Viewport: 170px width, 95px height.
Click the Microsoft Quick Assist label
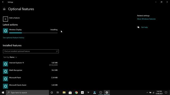[x=18, y=85]
